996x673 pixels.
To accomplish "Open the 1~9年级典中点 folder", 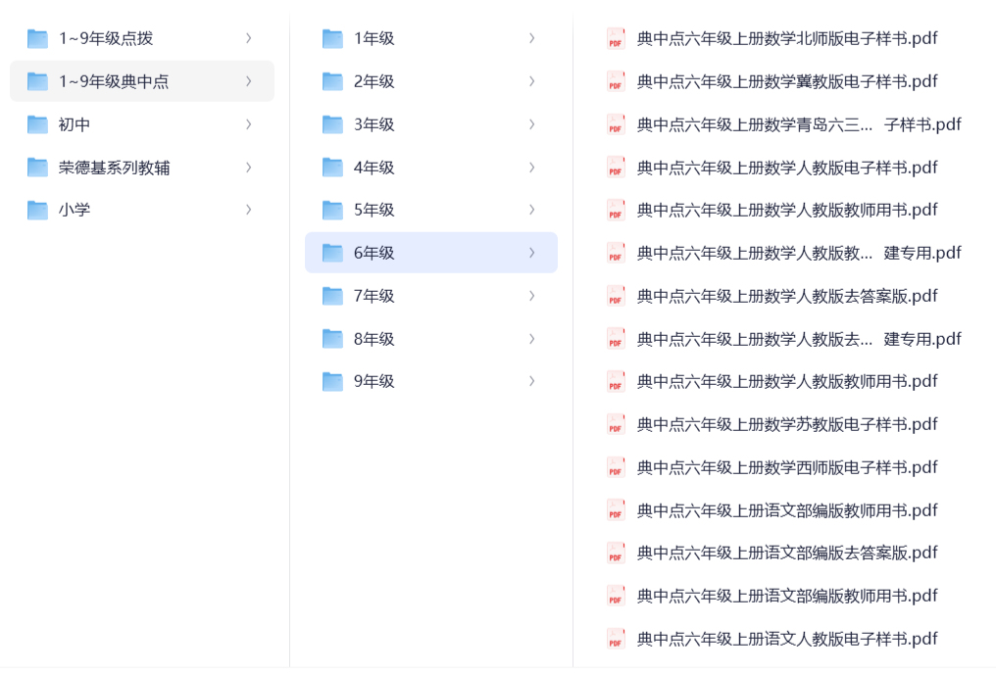I will pyautogui.click(x=114, y=81).
